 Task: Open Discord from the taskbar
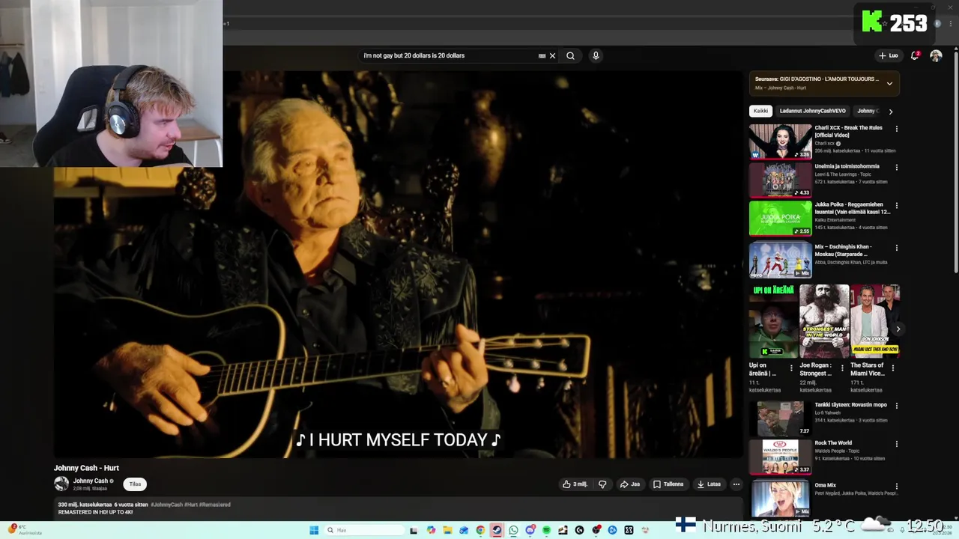[x=530, y=530]
